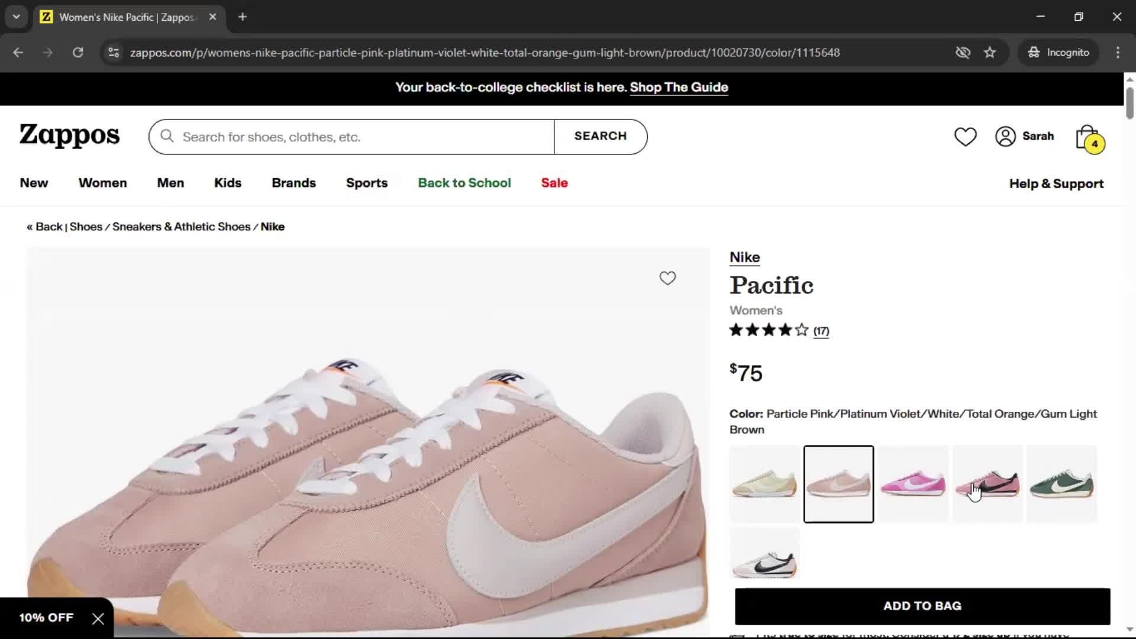The height and width of the screenshot is (639, 1136).
Task: Click the magnifier icon in search box
Action: 167,137
